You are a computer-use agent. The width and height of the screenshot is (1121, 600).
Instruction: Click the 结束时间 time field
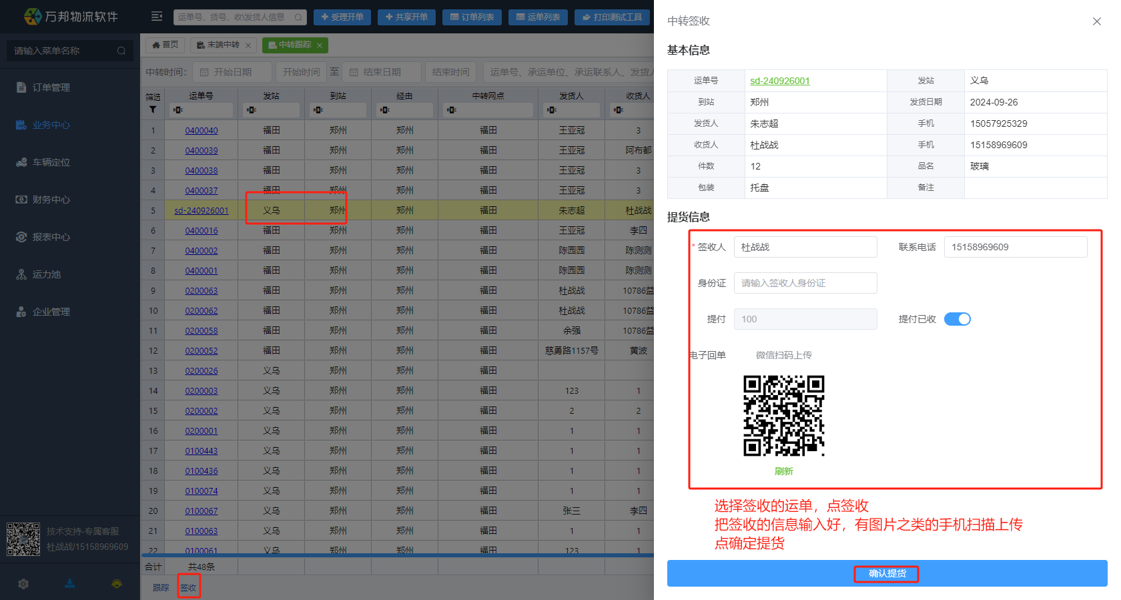(x=450, y=72)
